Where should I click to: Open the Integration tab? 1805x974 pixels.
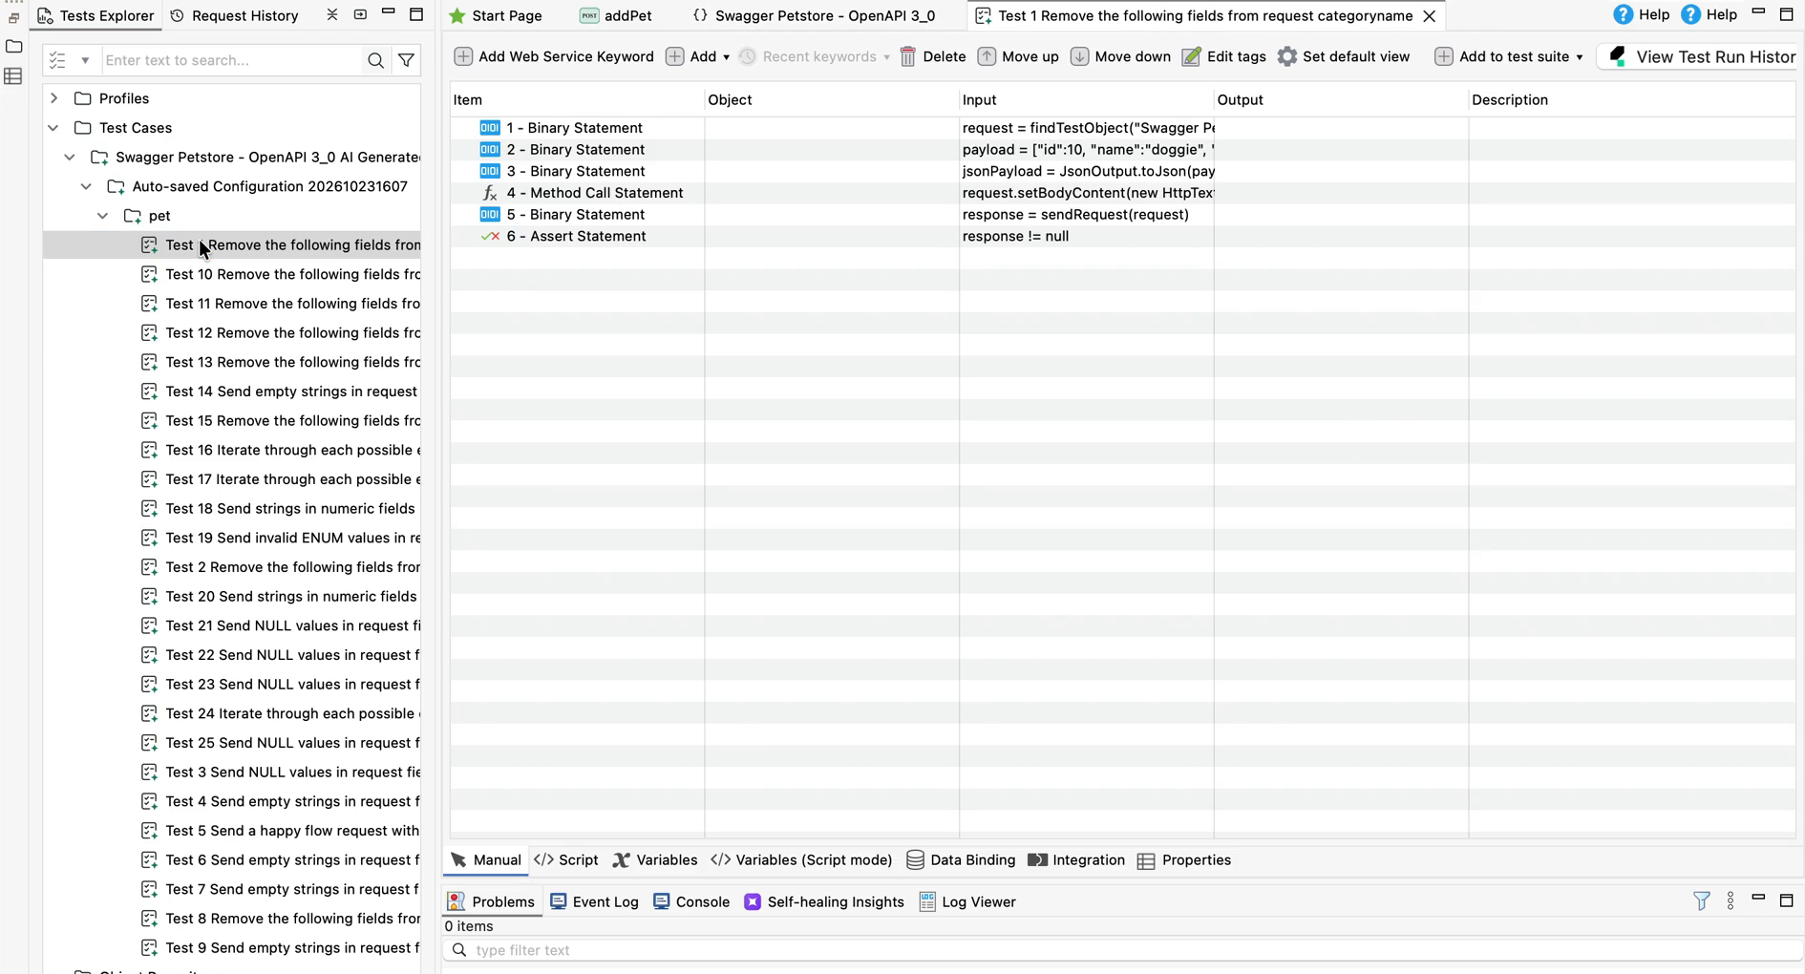pos(1076,859)
